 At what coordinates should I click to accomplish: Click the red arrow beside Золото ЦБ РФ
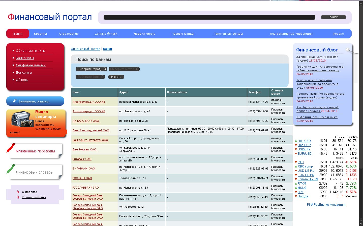tap(296, 179)
